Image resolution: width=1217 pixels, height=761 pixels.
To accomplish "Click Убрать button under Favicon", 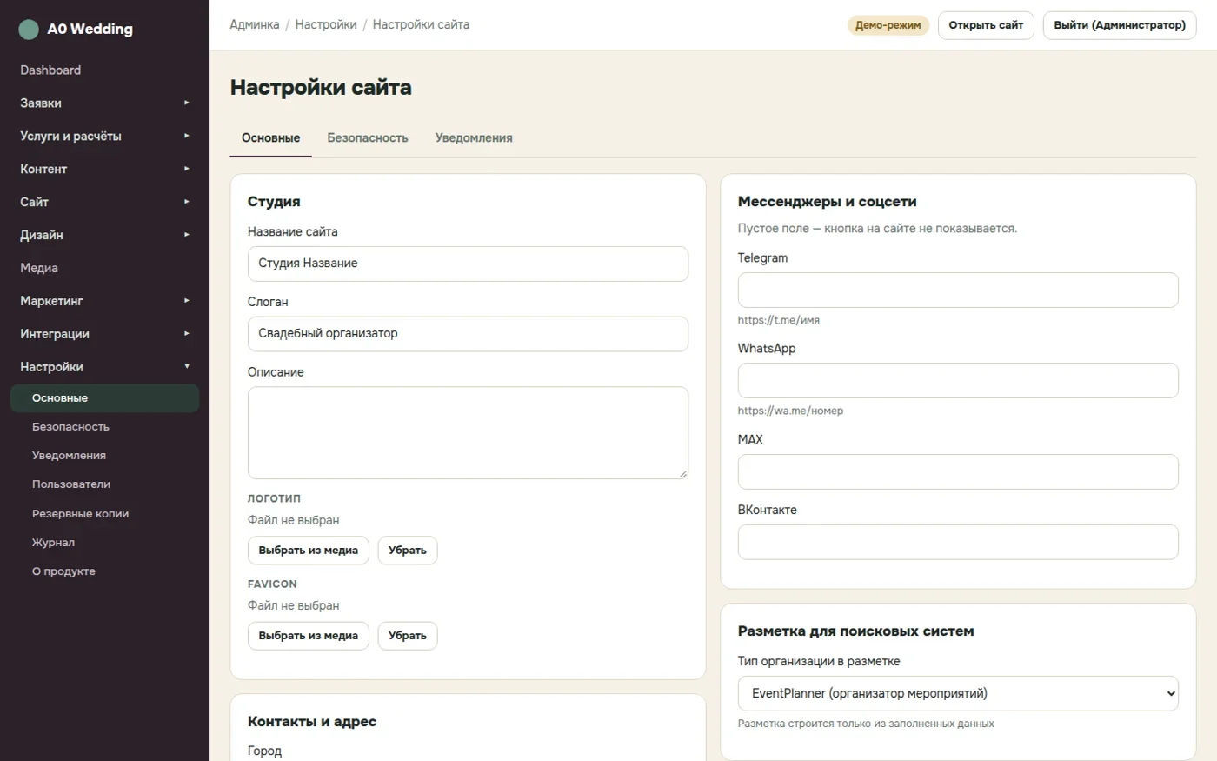I will pyautogui.click(x=408, y=636).
